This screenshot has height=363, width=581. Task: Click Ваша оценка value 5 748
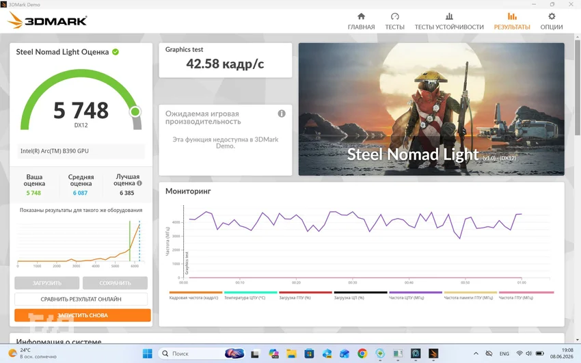[x=33, y=193]
